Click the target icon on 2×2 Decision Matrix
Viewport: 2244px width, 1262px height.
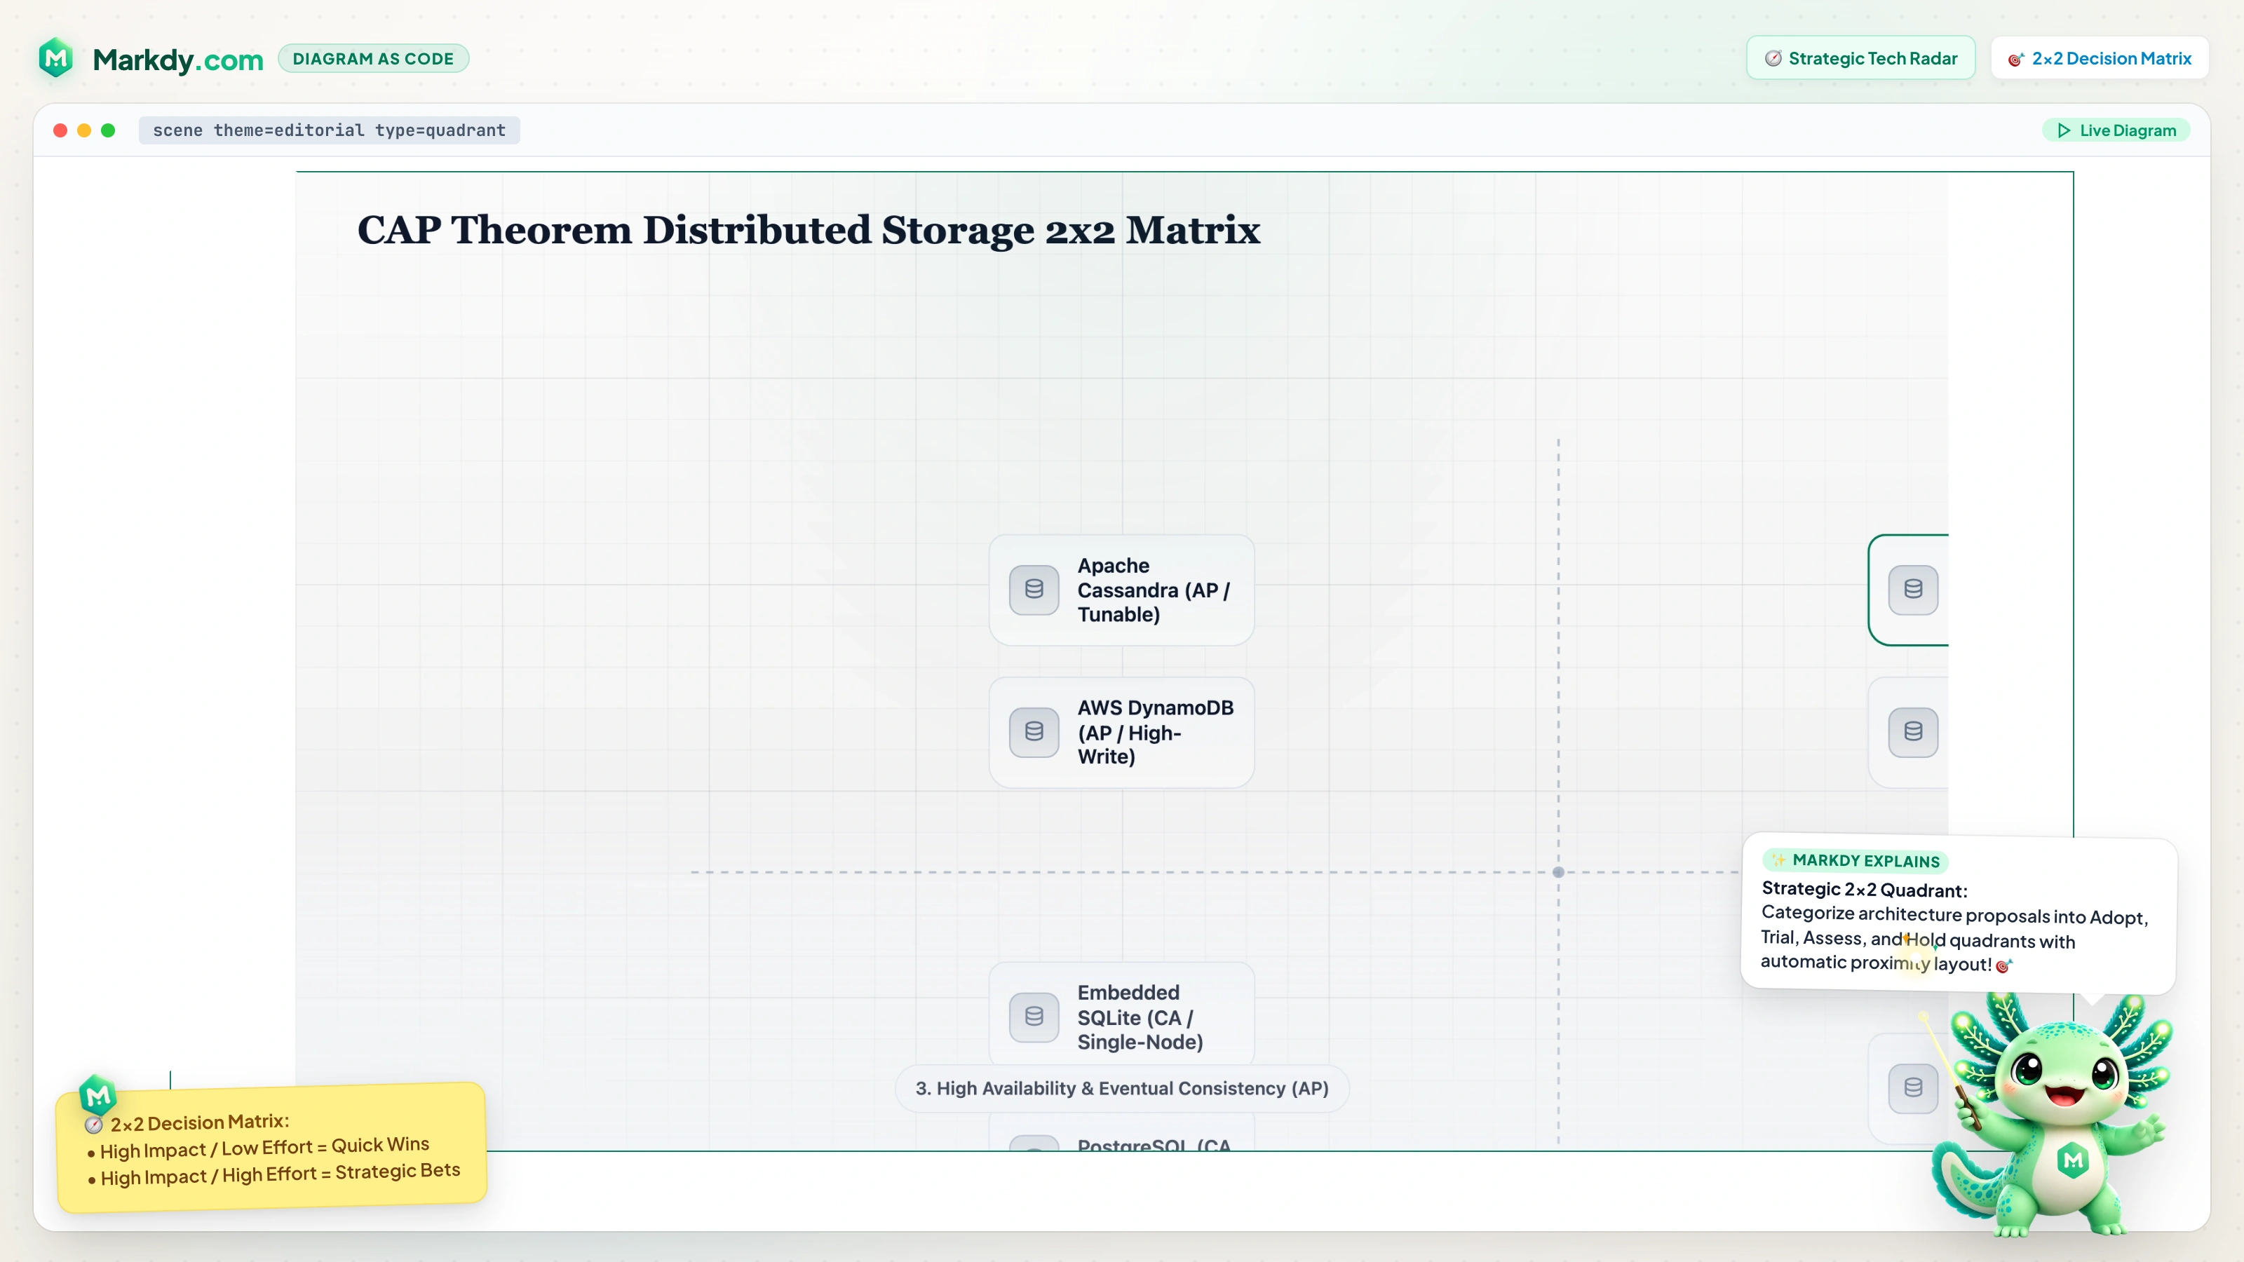(2016, 59)
